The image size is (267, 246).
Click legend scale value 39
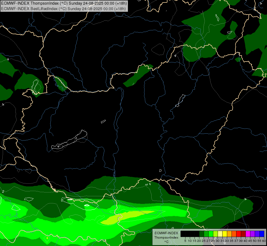click(x=241, y=241)
